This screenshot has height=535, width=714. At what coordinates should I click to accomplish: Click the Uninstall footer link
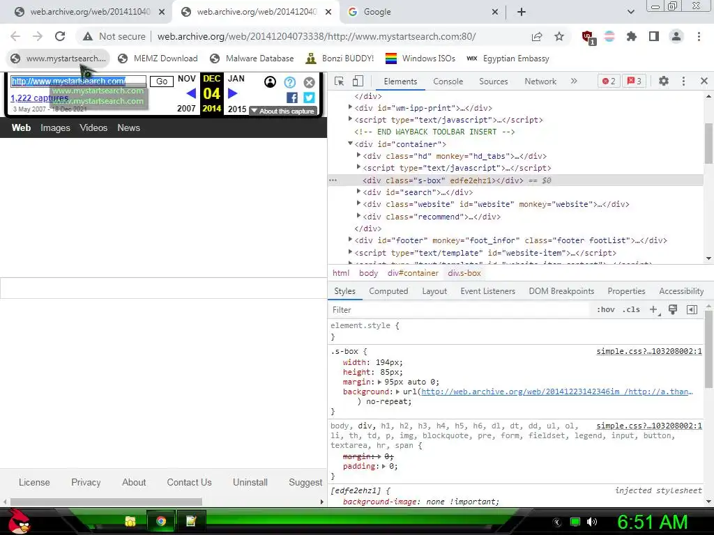pos(250,482)
